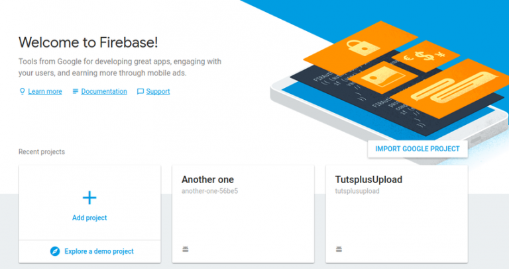The height and width of the screenshot is (269, 509).
Task: Open the Learn more link
Action: 45,92
